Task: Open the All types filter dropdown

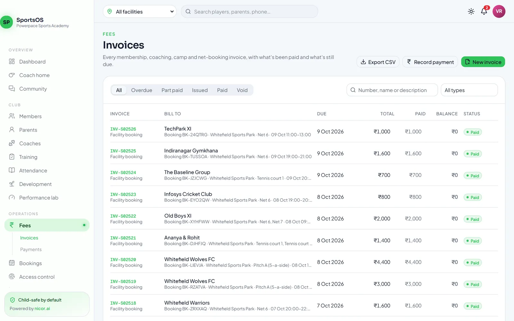Action: 469,90
